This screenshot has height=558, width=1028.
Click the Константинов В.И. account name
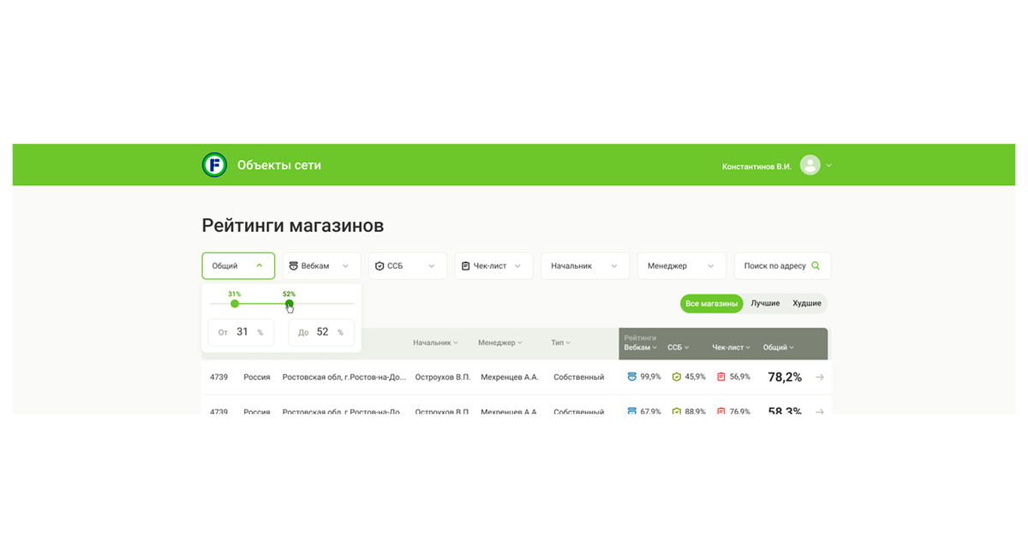coord(756,165)
